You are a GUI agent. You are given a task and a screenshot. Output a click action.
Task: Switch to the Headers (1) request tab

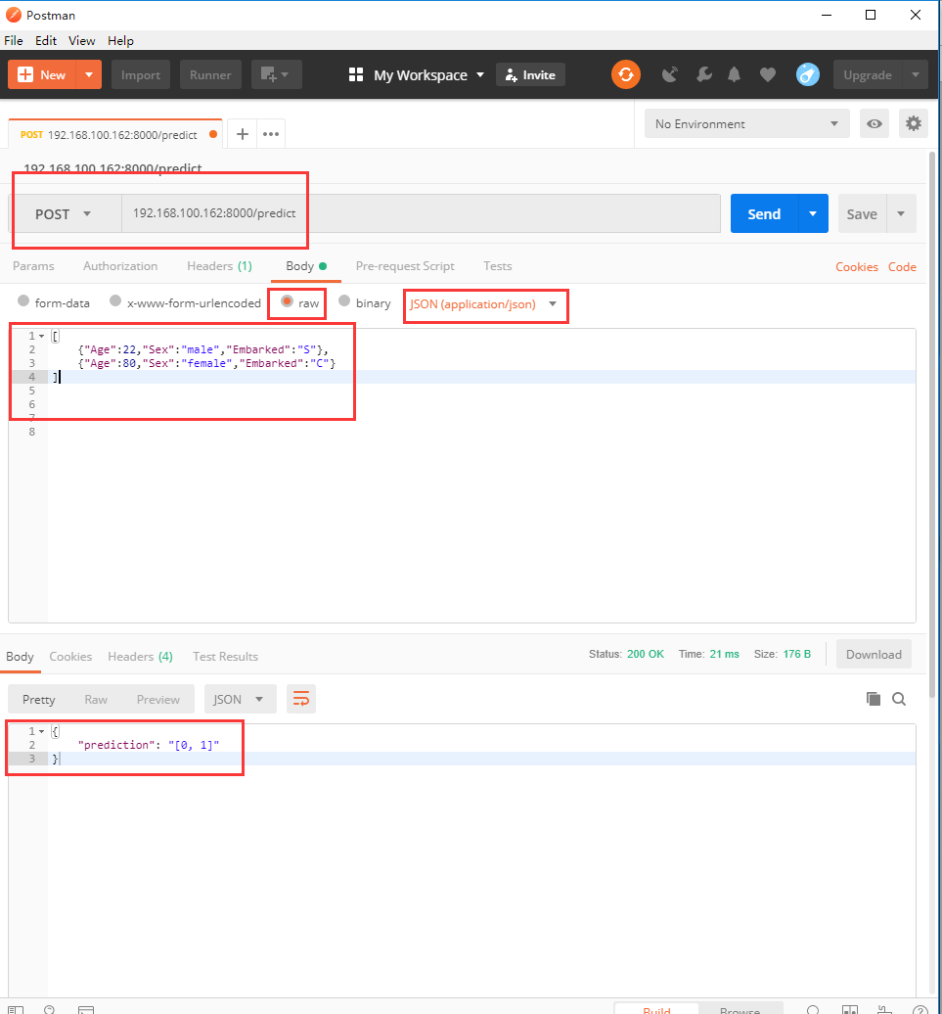coord(219,266)
